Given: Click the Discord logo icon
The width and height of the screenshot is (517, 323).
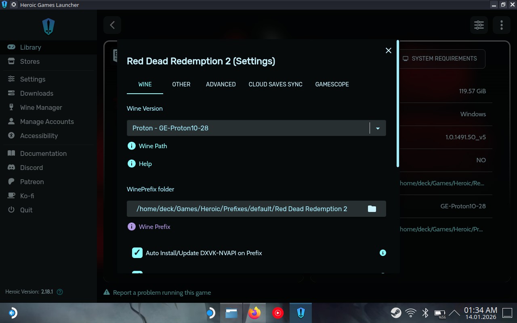Looking at the screenshot, I should tap(11, 168).
